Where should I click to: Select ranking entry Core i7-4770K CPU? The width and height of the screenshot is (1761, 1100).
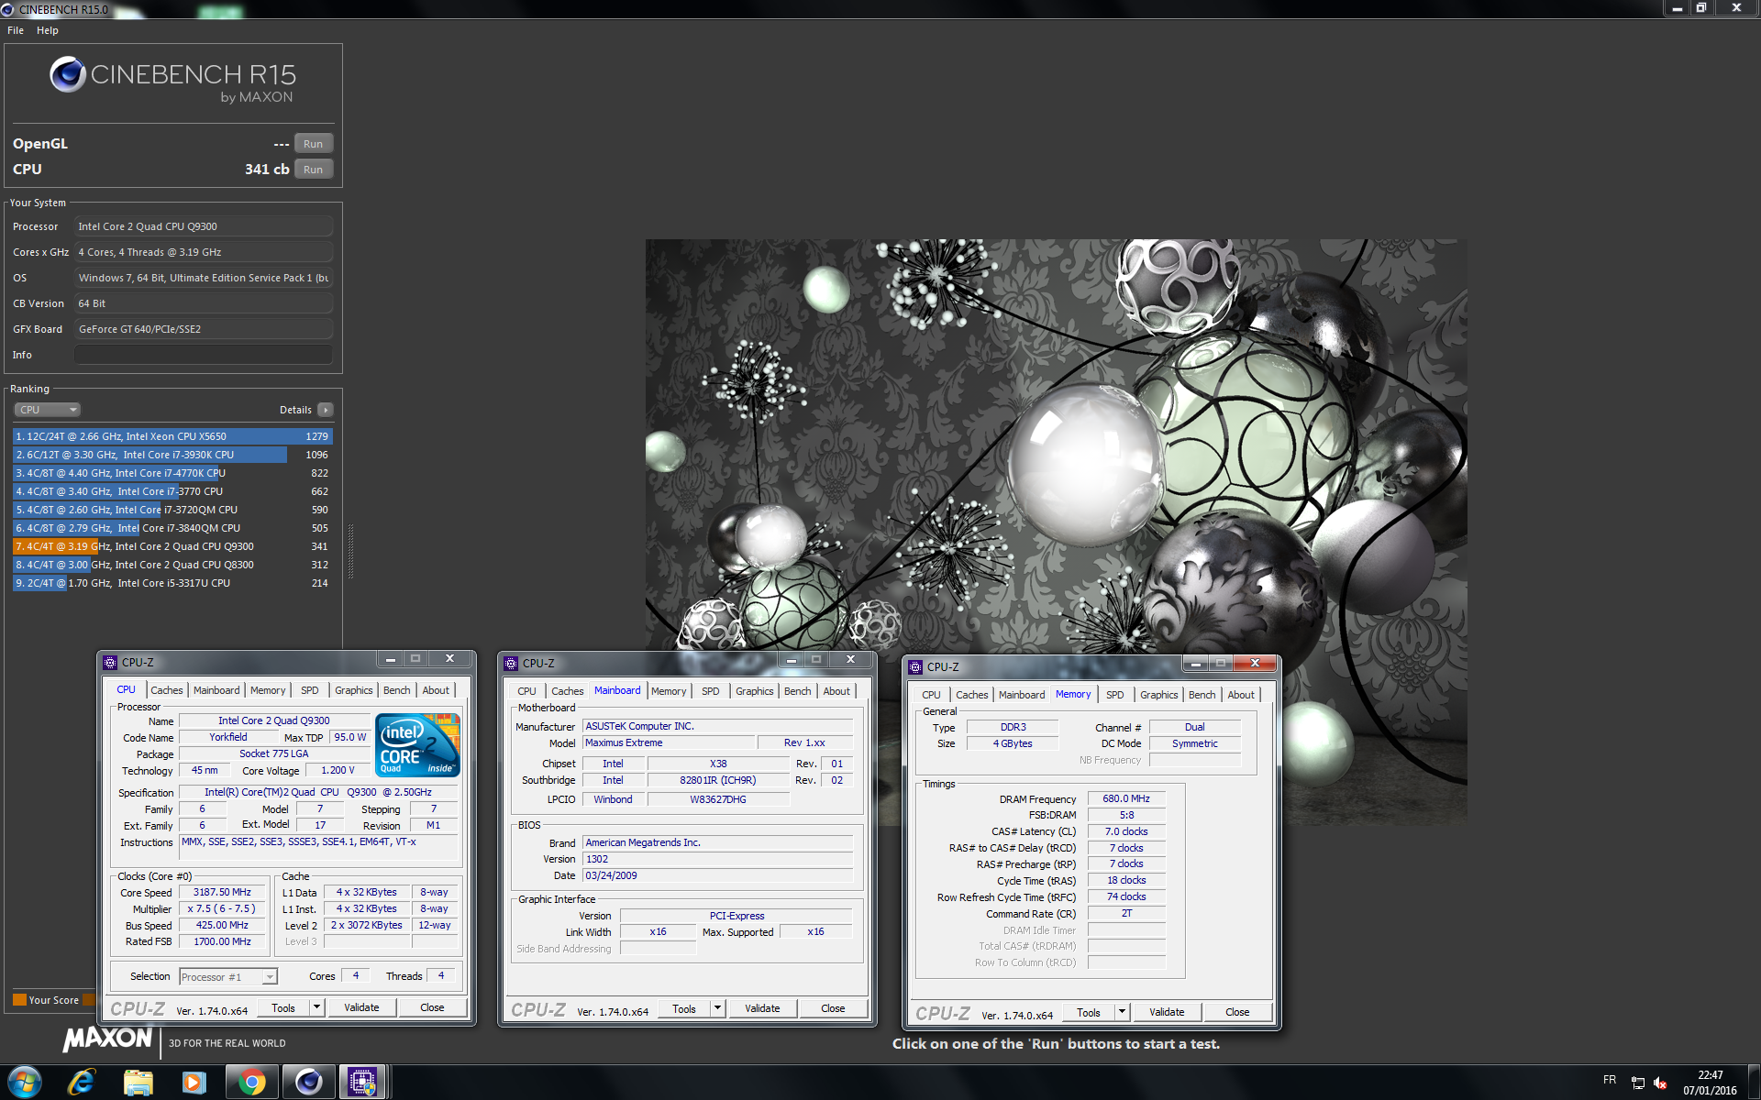pos(172,473)
